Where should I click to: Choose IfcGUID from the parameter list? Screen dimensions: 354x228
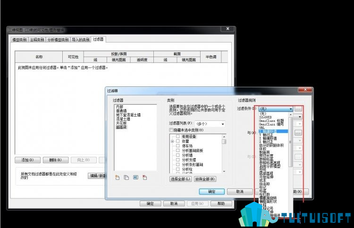pyautogui.click(x=265, y=118)
